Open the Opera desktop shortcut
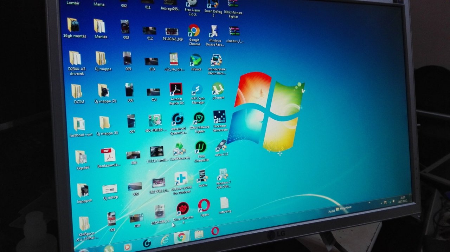 click(204, 205)
